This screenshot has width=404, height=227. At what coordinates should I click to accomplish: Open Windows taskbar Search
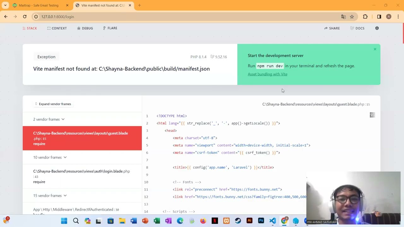click(x=76, y=221)
